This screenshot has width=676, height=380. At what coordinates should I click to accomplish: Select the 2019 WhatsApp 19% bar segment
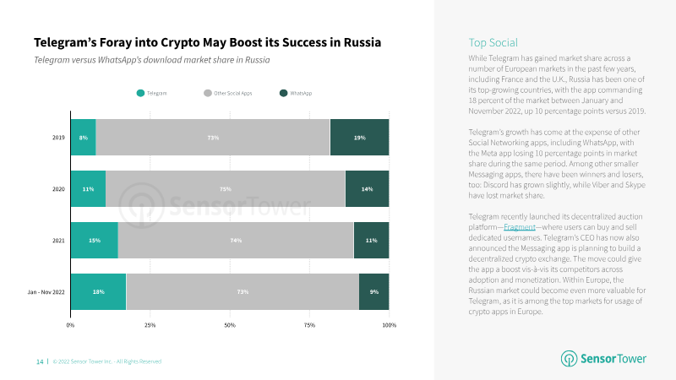360,138
